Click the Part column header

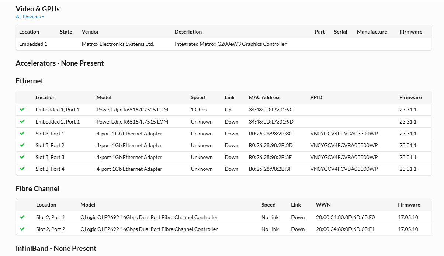point(320,32)
